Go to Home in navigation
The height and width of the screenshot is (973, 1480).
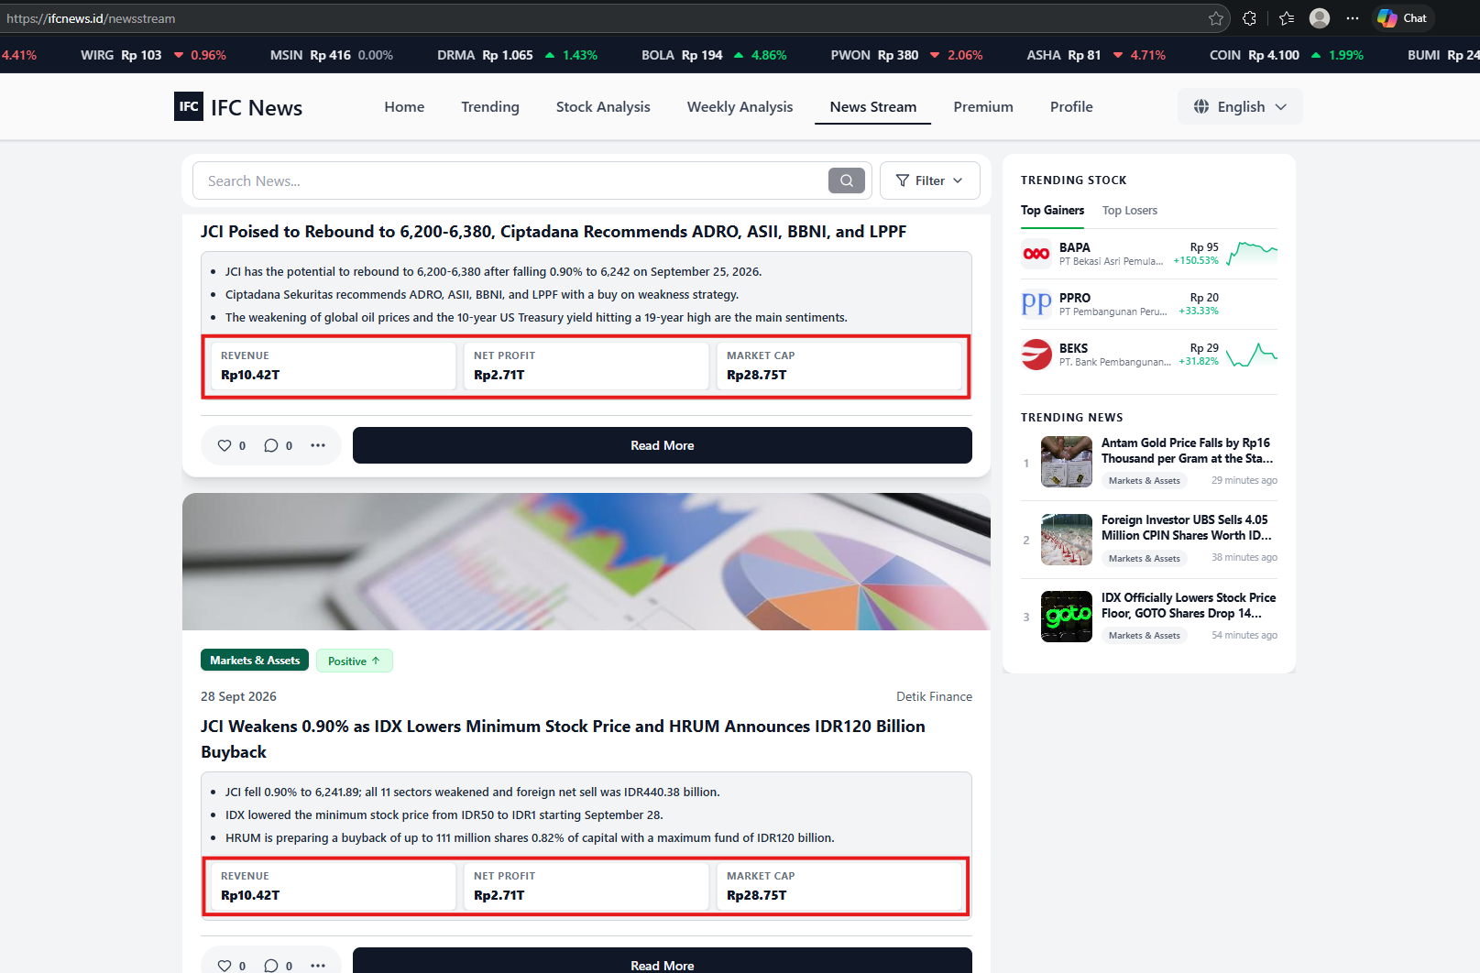(x=404, y=106)
